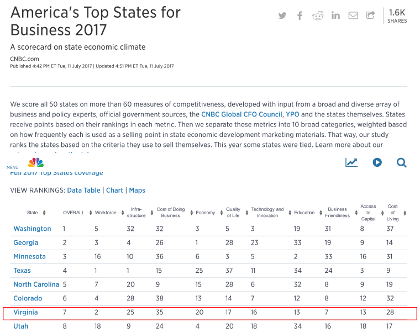Follow the YPO link
Viewport: 420px width, 333px height.
tap(292, 114)
